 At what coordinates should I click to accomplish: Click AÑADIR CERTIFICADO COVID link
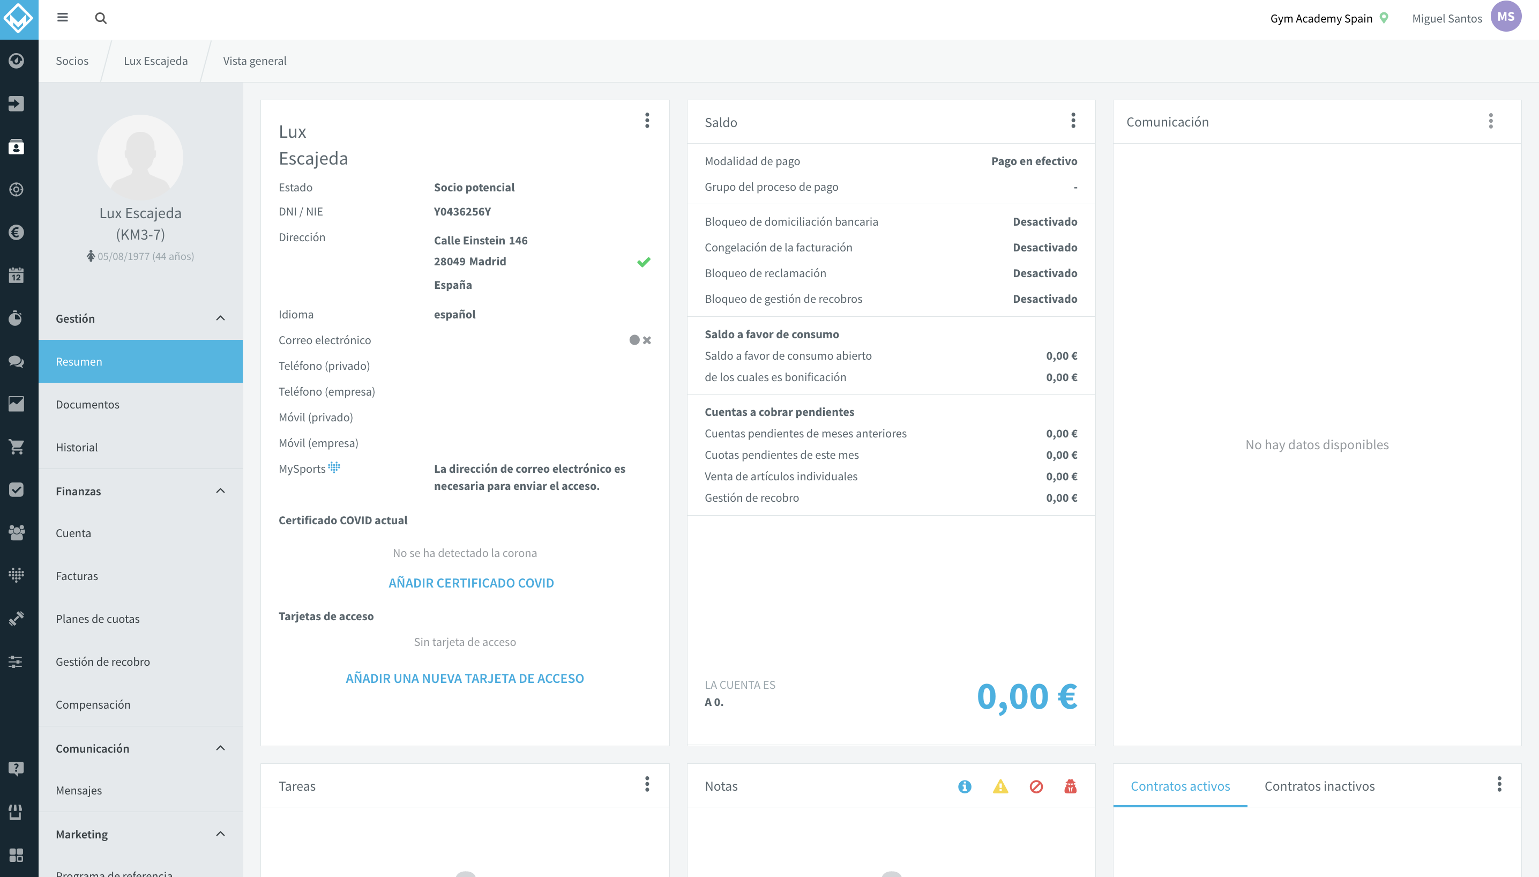471,583
